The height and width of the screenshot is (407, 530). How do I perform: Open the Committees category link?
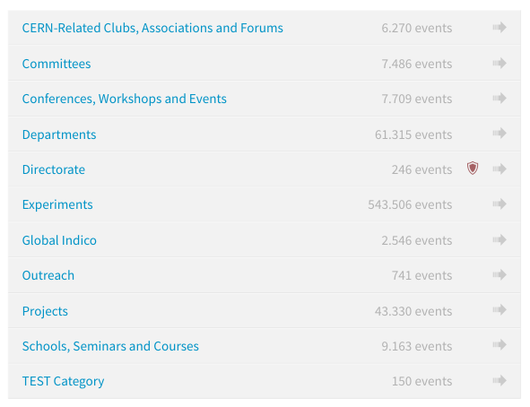point(56,64)
